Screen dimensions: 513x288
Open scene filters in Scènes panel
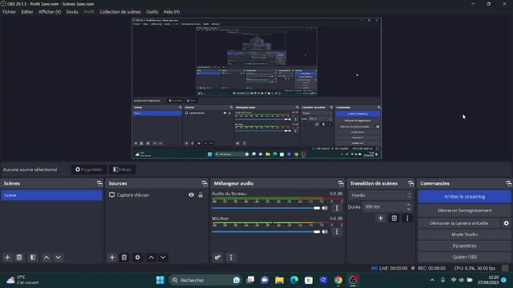[x=33, y=258]
